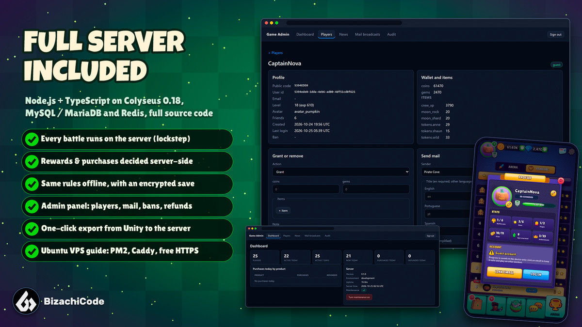Focus the gems amount input field
Viewport: 582px width, 327px height.
(376, 190)
